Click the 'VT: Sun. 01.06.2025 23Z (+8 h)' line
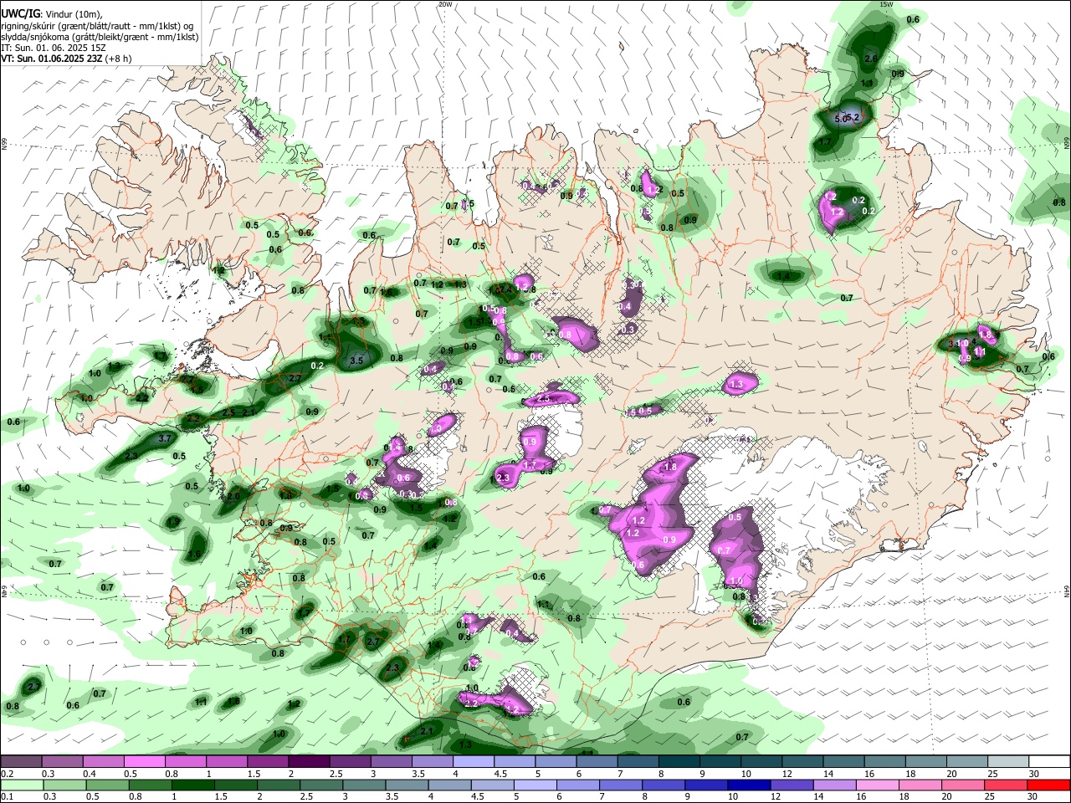This screenshot has height=803, width=1071. (66, 59)
